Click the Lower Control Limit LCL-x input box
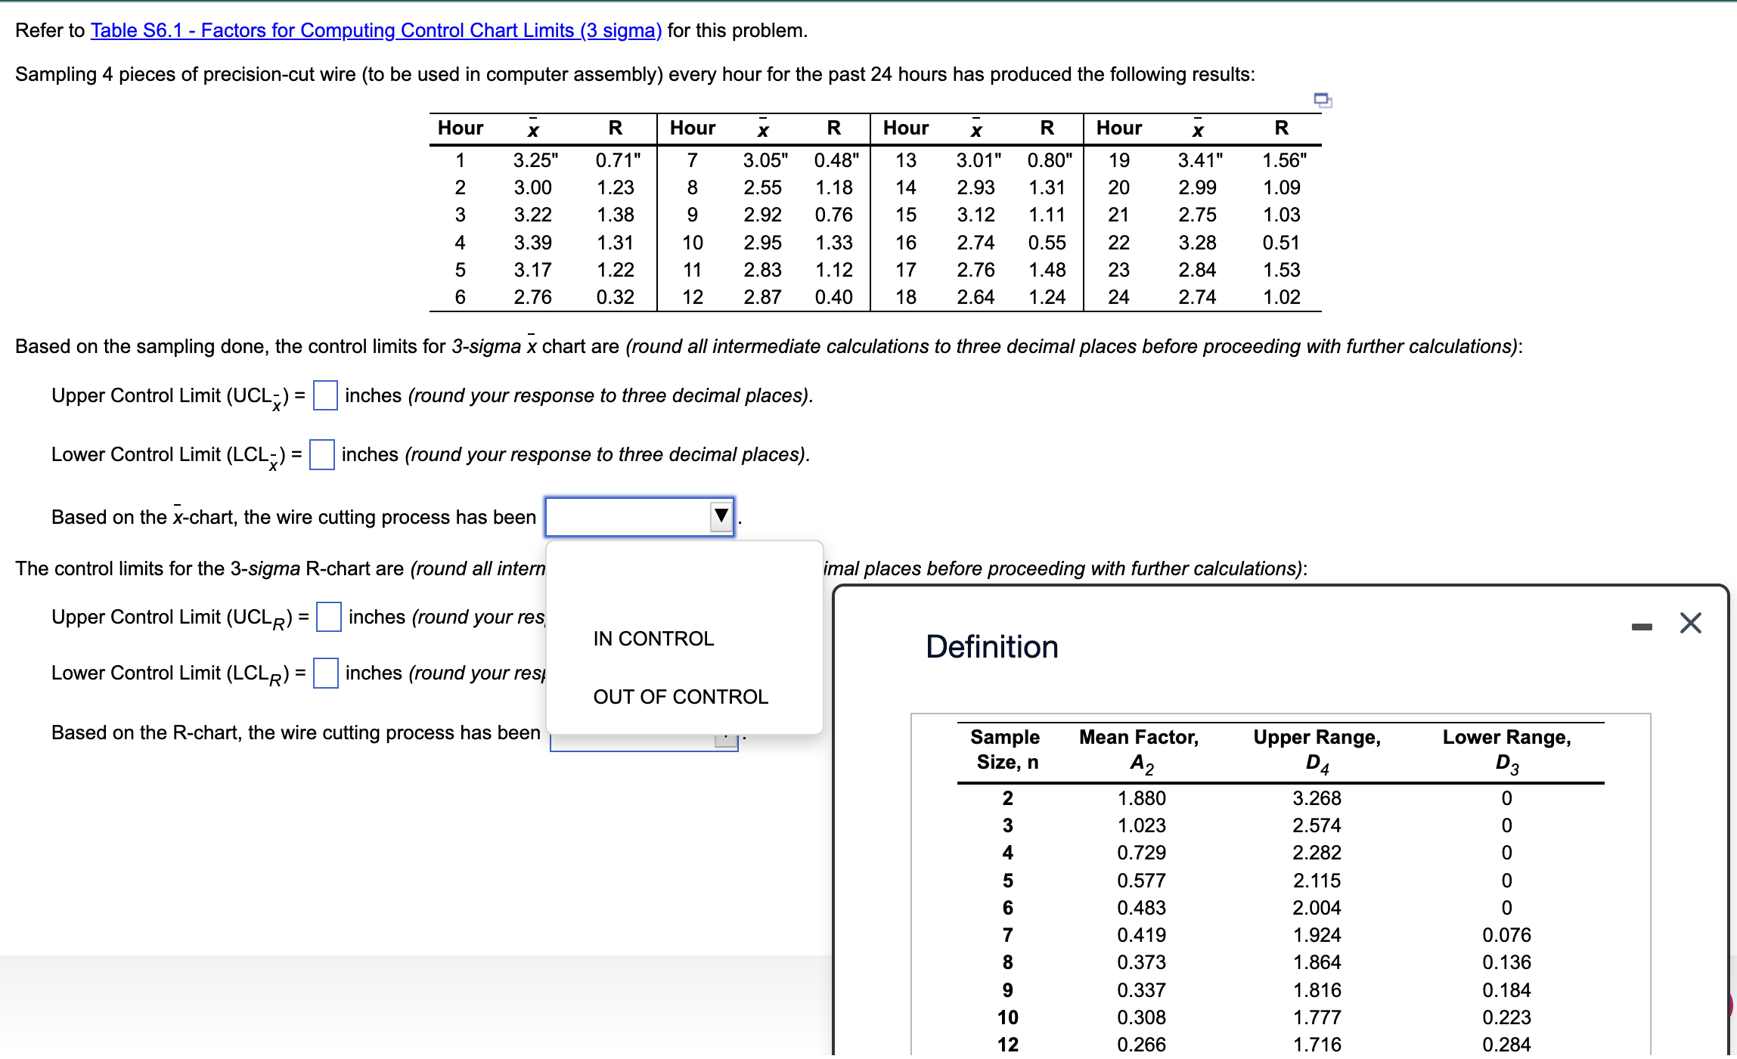The width and height of the screenshot is (1737, 1059). pyautogui.click(x=322, y=455)
